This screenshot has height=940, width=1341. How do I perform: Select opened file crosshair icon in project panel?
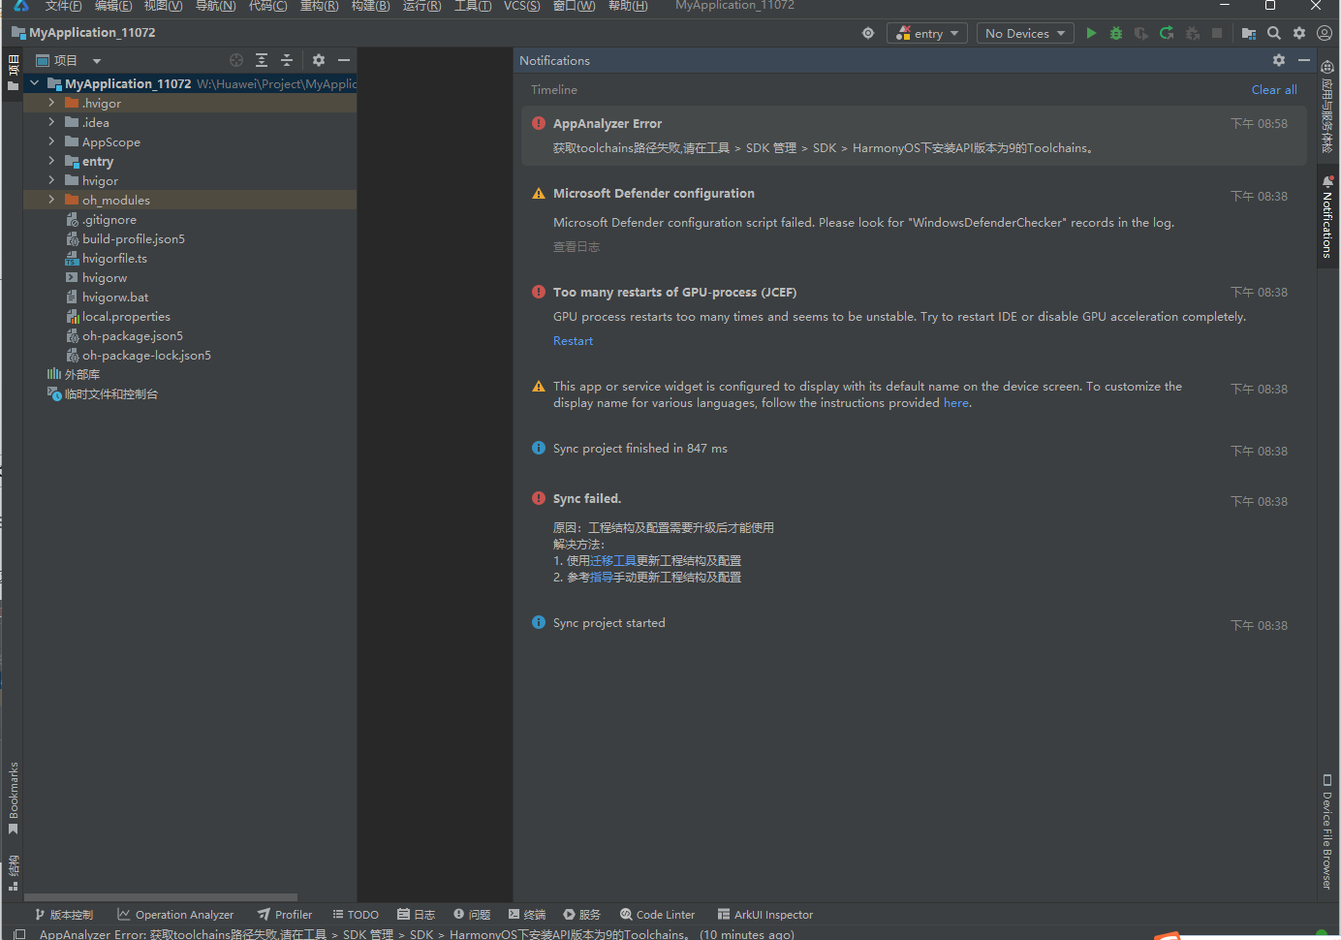tap(236, 60)
